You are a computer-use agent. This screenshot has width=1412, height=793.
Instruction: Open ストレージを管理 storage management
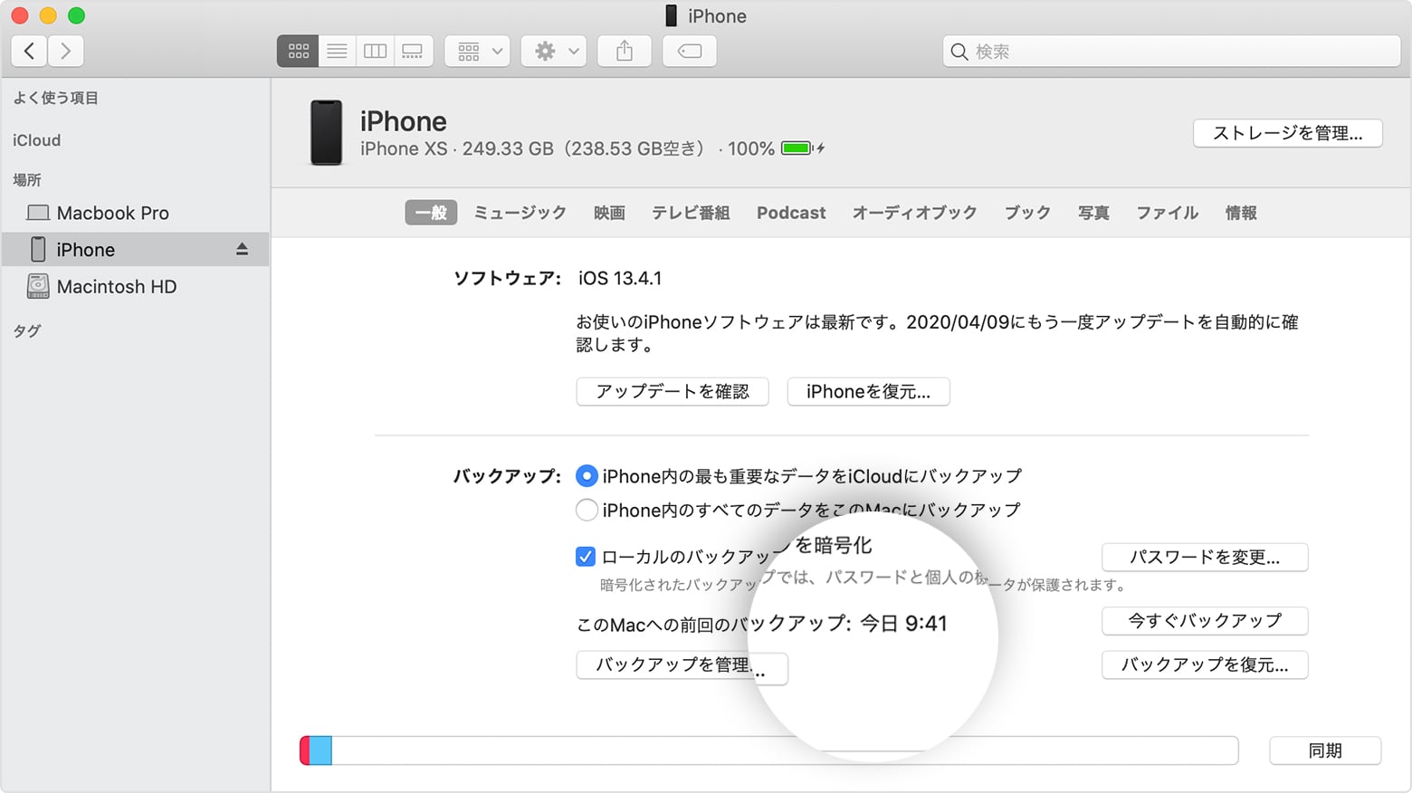[x=1287, y=133]
